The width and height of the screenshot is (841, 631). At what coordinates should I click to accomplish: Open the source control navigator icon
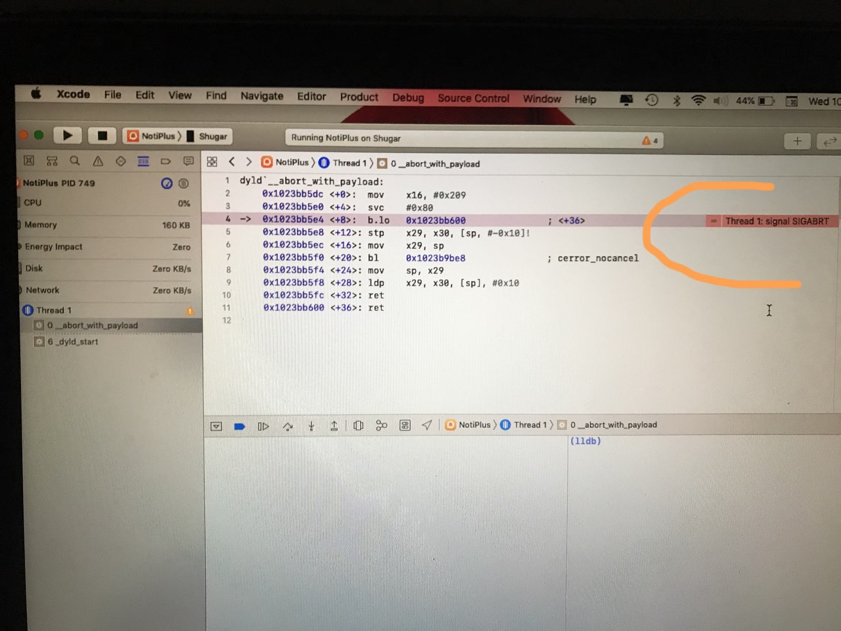tap(52, 160)
